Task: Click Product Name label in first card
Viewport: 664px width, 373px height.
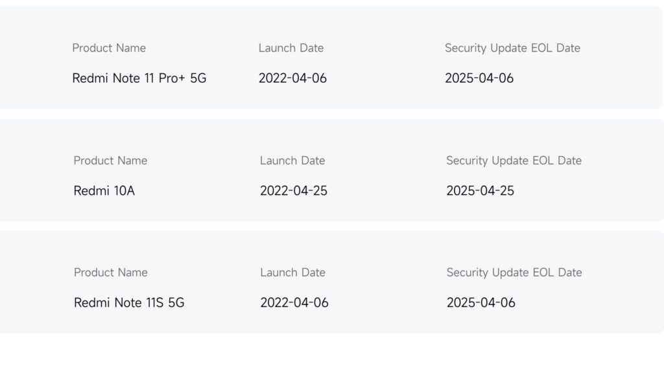Action: [x=109, y=48]
